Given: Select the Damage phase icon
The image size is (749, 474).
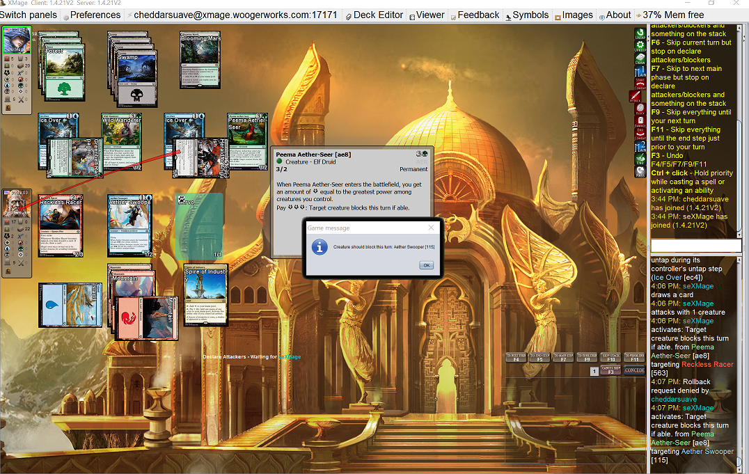Looking at the screenshot, I should [640, 121].
